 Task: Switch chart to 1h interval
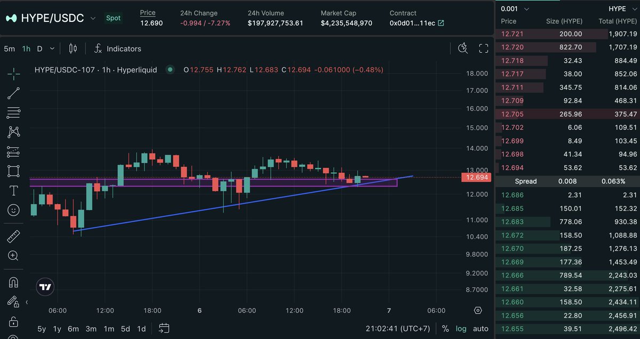(x=26, y=49)
